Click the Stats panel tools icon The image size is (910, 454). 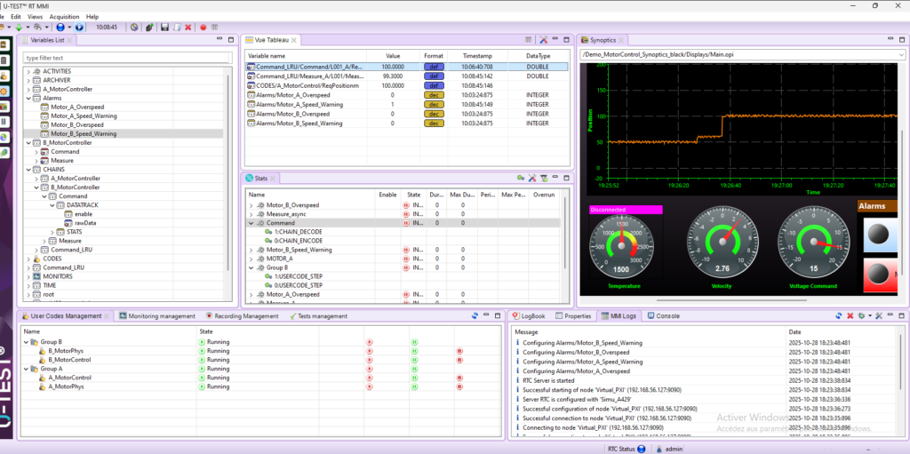(x=531, y=178)
